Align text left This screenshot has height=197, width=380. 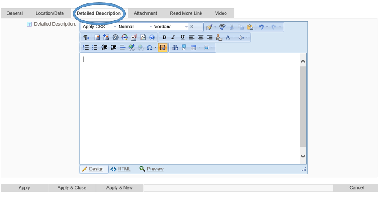tap(192, 37)
